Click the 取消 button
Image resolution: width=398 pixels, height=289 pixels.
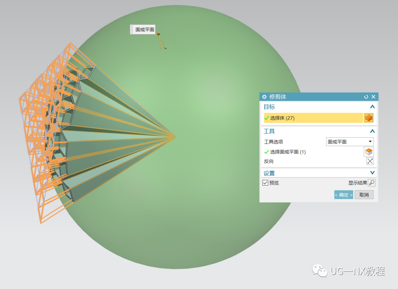(364, 195)
